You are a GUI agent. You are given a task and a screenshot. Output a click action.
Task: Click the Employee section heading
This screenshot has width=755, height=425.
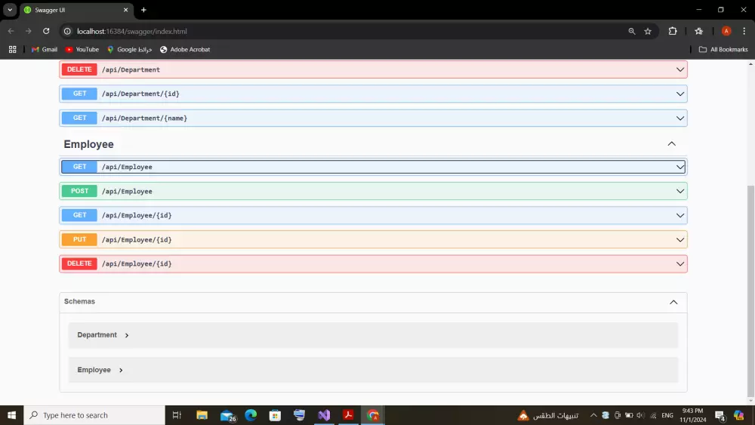point(88,144)
